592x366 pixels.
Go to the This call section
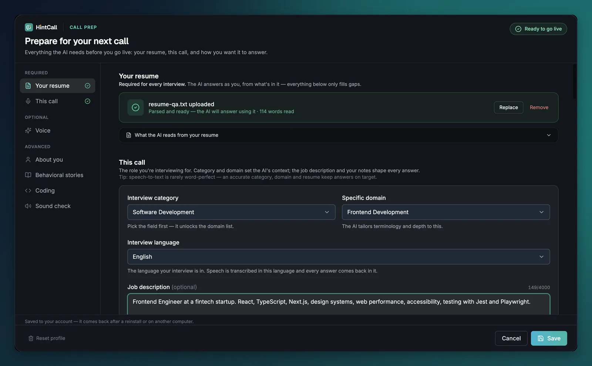pyautogui.click(x=58, y=101)
